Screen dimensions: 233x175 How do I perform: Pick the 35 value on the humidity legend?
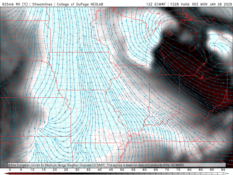[x=89, y=170]
